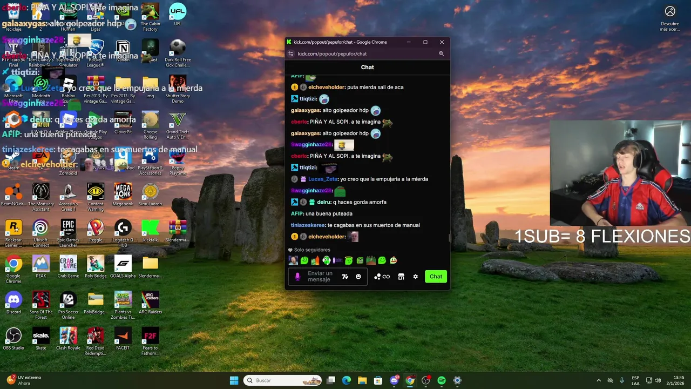This screenshot has width=691, height=389.
Task: Select Rockstar Games launcher icon
Action: click(x=13, y=234)
